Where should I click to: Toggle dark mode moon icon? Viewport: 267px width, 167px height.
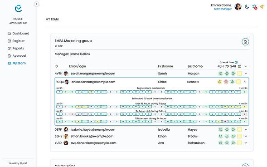coord(247,7)
